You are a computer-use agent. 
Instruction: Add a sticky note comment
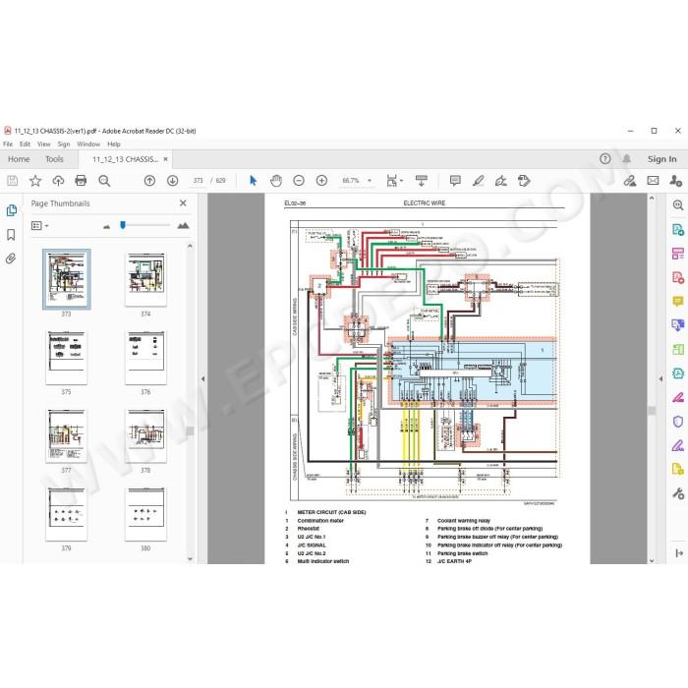click(455, 180)
